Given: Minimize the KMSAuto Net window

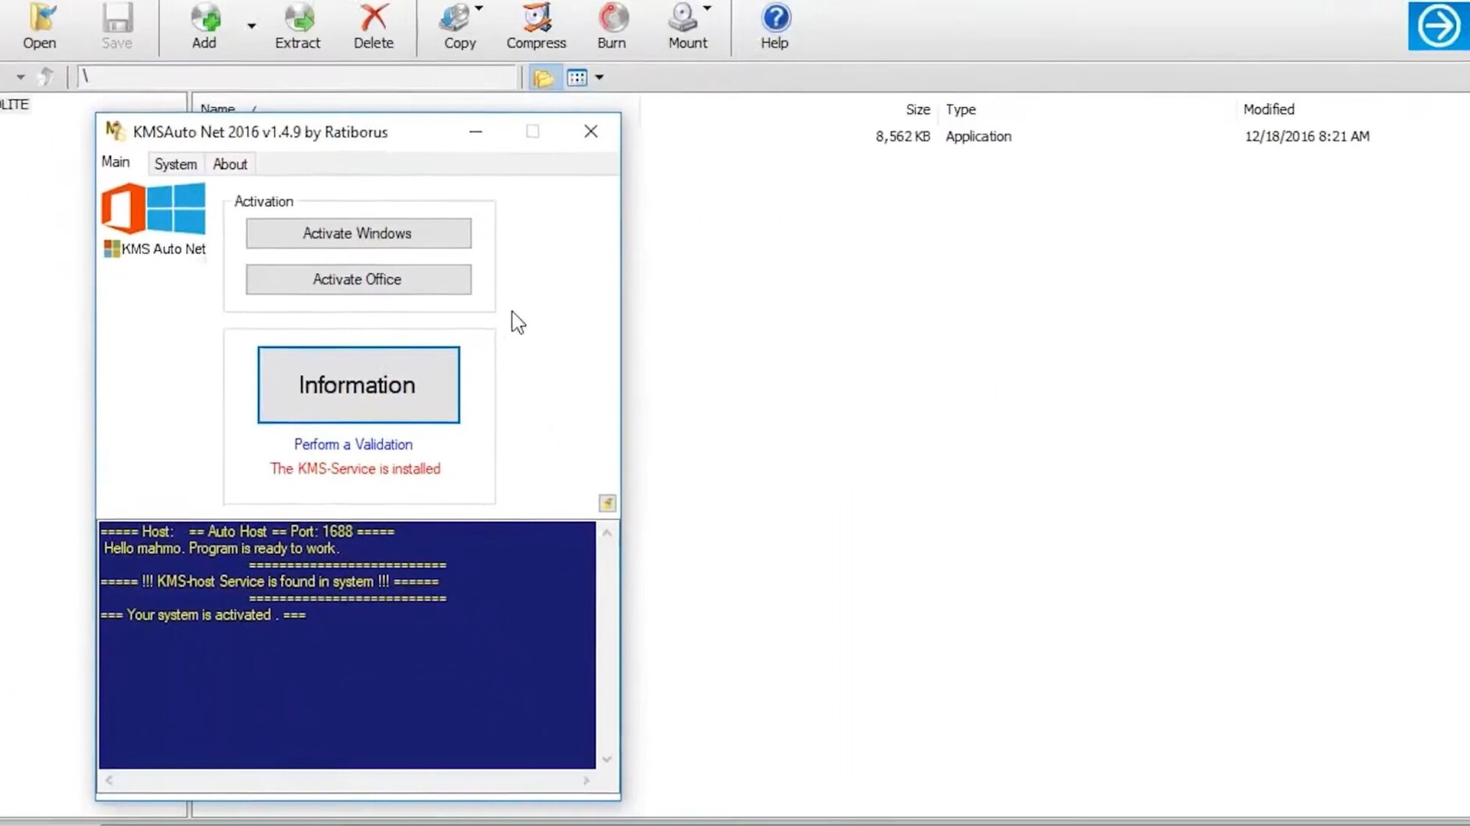Looking at the screenshot, I should click(x=475, y=132).
